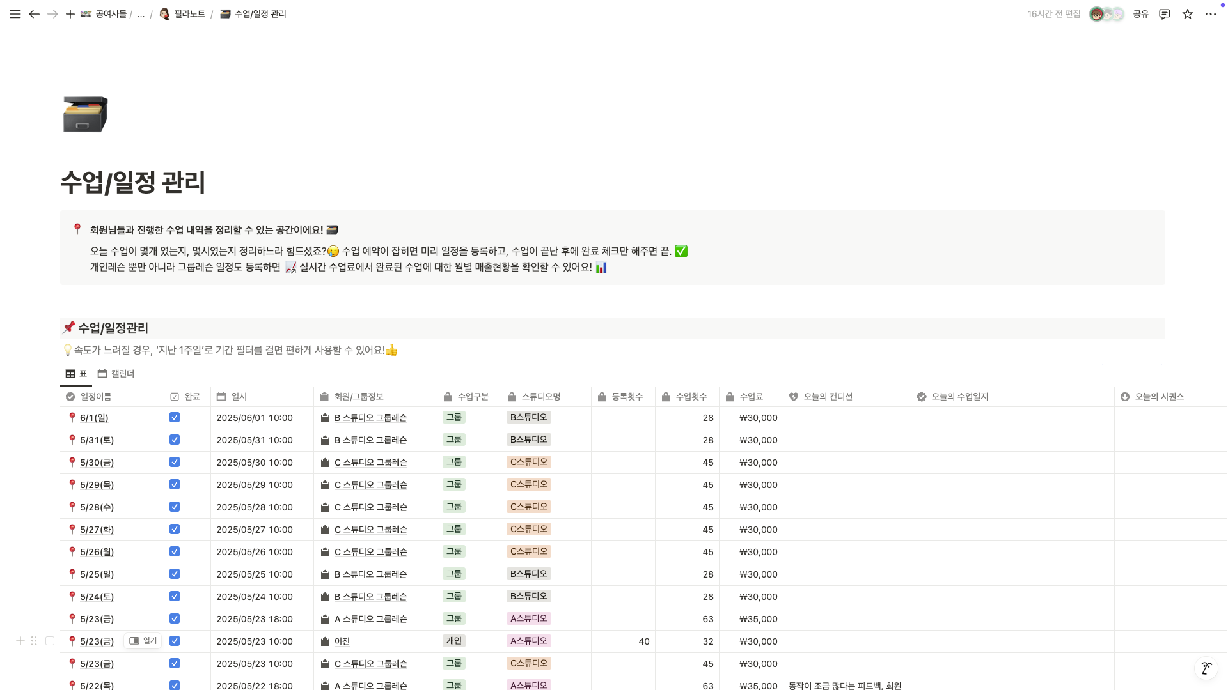This screenshot has height=690, width=1228.
Task: Open the 실시간 수업료 link
Action: pyautogui.click(x=328, y=267)
